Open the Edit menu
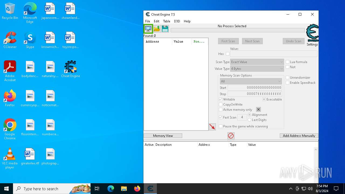 pyautogui.click(x=157, y=21)
